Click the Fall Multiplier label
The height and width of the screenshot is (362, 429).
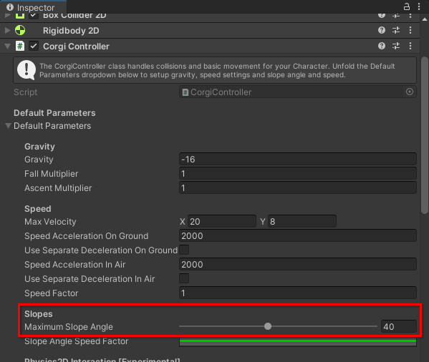[x=51, y=174]
